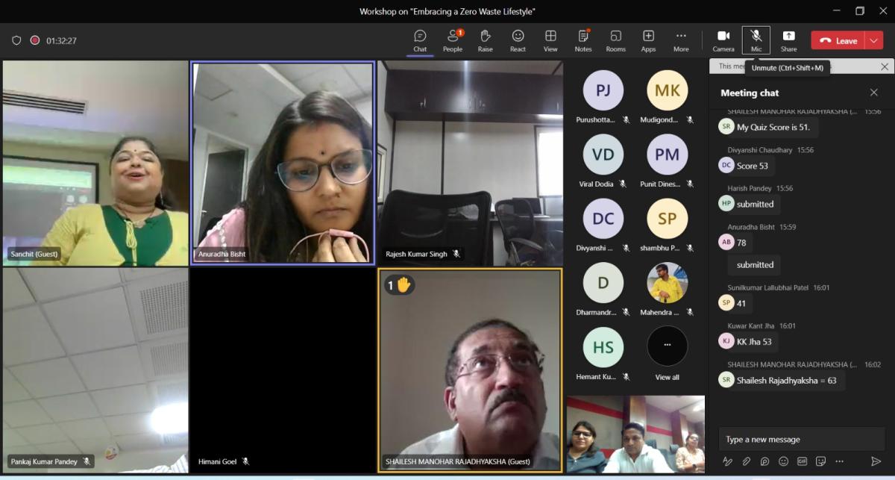Open the React emoji reactions
The width and height of the screenshot is (895, 480).
pyautogui.click(x=518, y=40)
